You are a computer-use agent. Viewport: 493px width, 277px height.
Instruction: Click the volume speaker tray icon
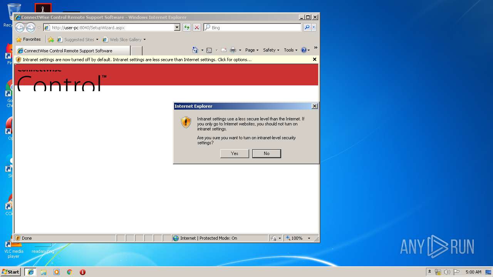click(x=447, y=272)
